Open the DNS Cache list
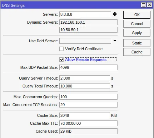This screenshot has height=138, width=154. 137,52
